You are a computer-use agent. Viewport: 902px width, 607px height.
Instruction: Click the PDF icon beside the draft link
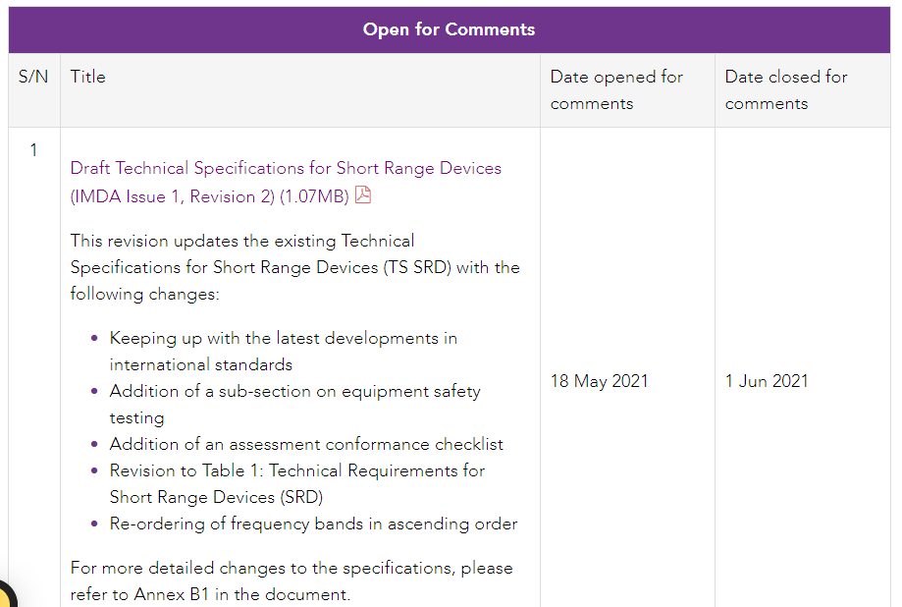pos(363,195)
